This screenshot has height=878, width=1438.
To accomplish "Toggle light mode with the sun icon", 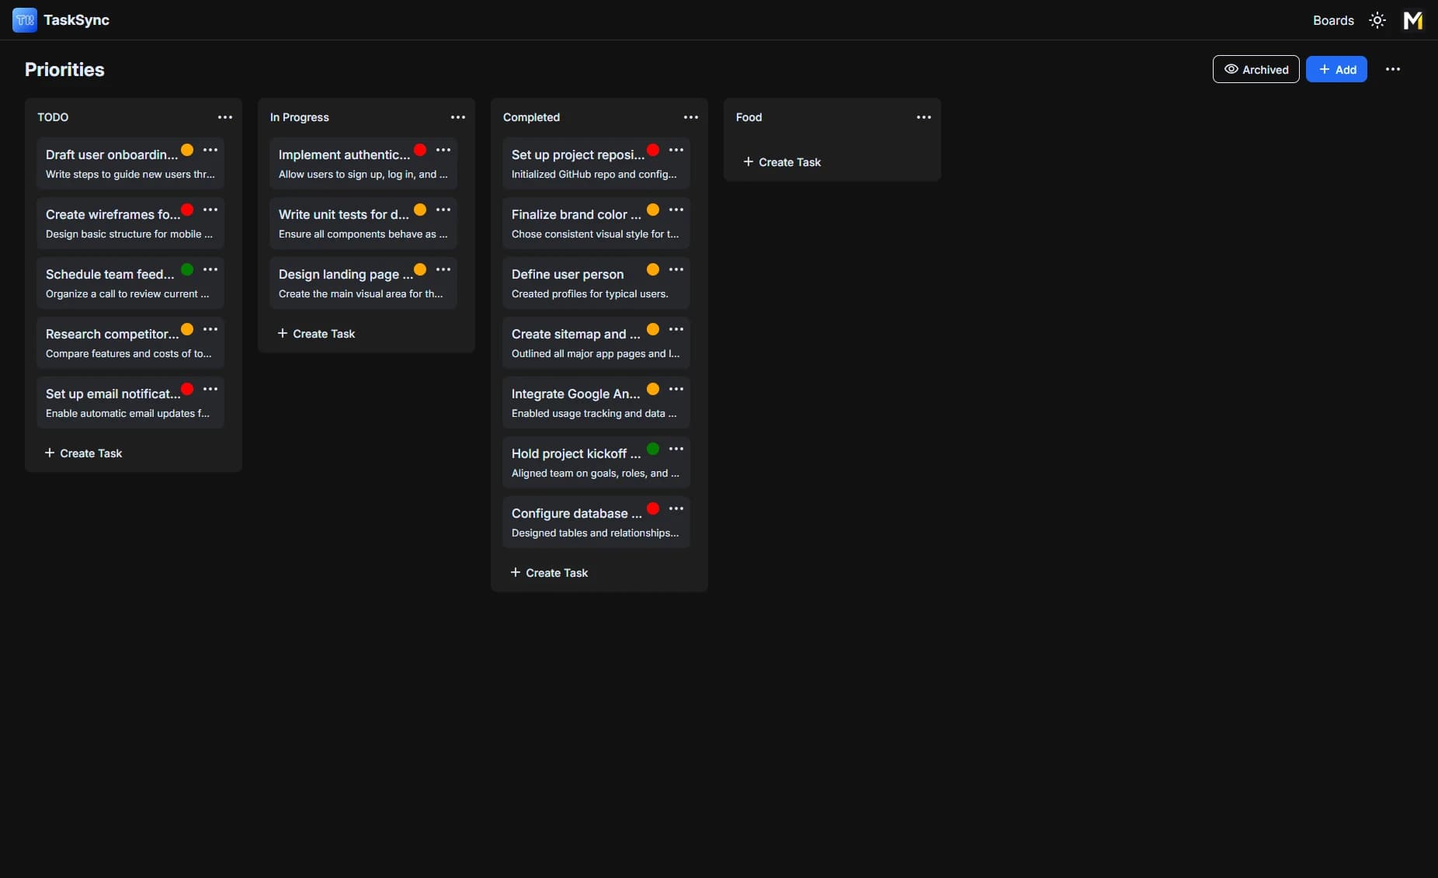I will 1377,20.
